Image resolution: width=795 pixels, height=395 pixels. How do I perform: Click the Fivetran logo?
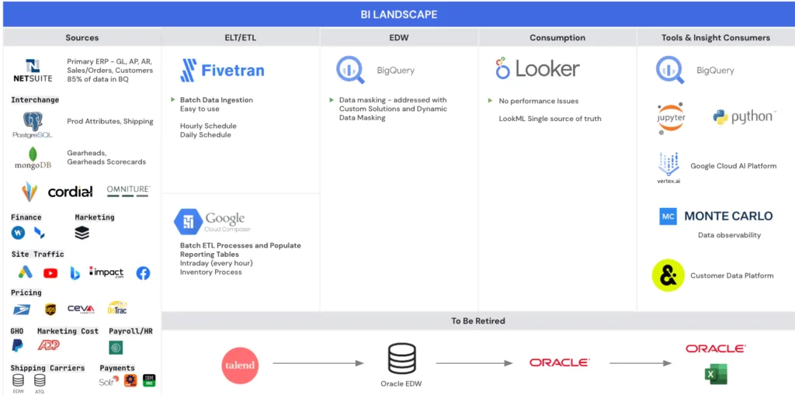(x=223, y=71)
